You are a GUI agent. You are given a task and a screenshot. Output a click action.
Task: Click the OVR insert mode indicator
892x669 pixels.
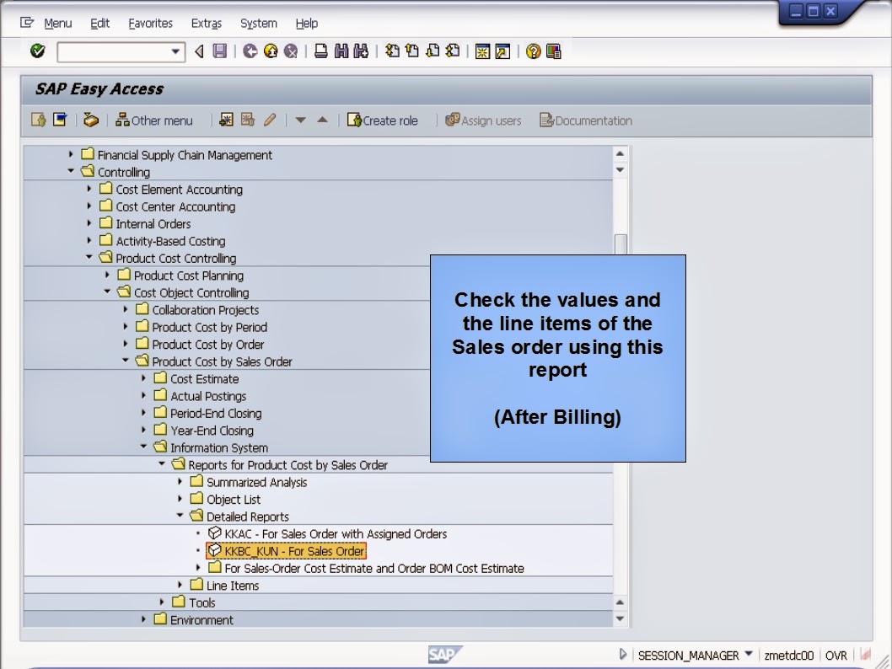pos(836,656)
